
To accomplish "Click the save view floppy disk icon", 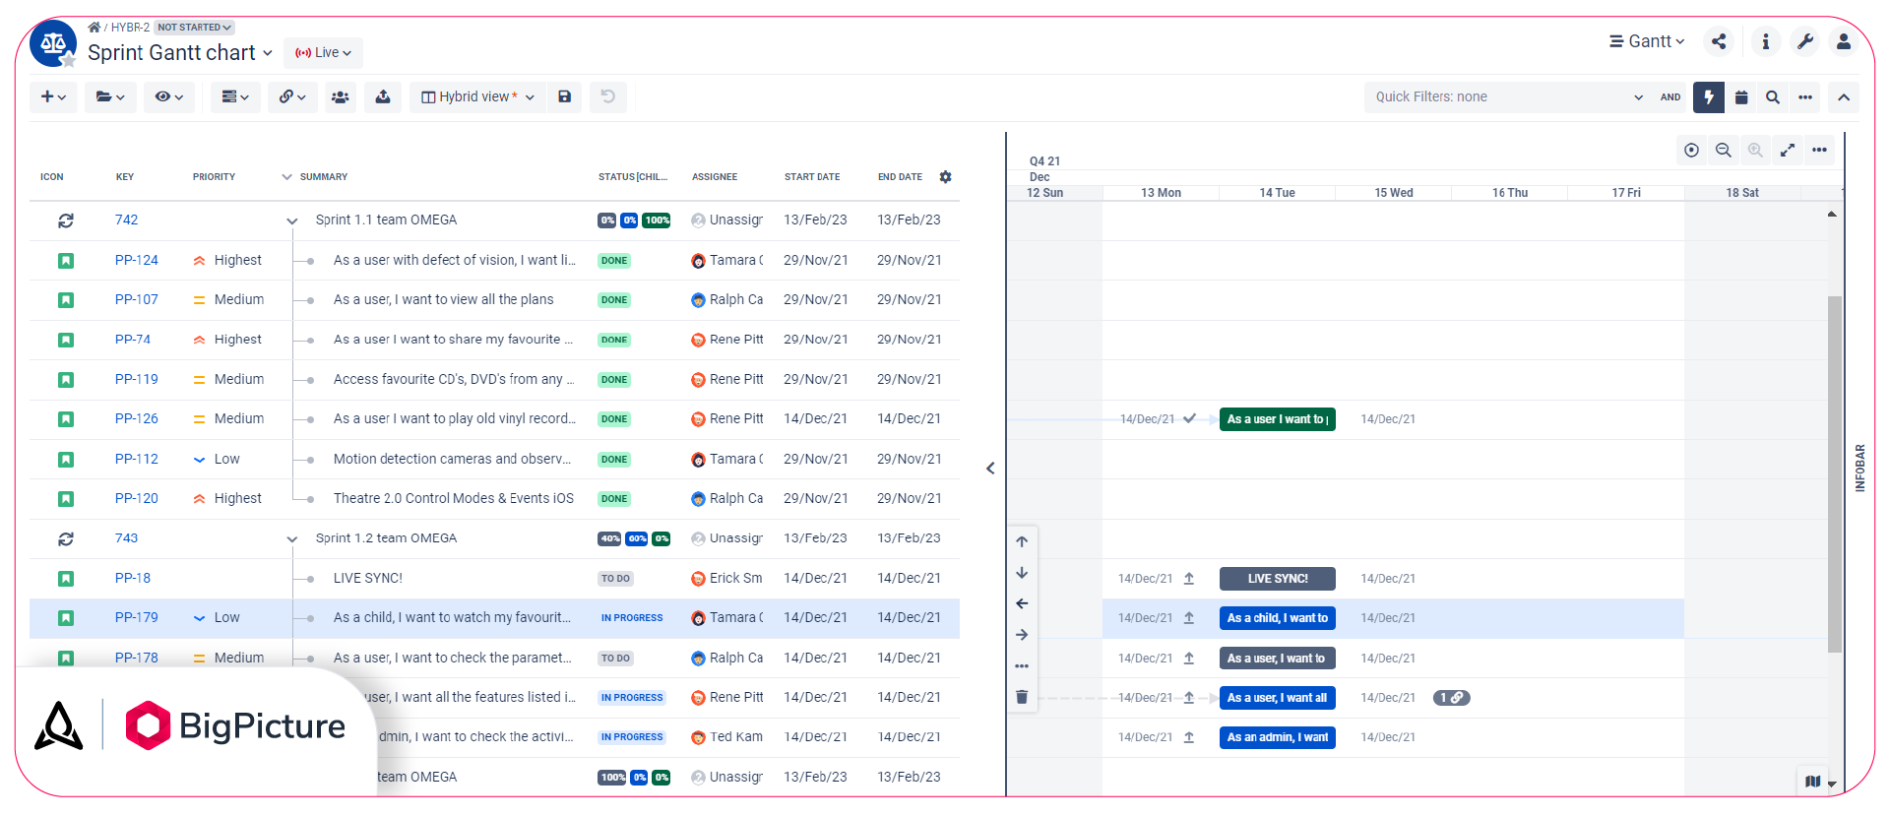I will pos(565,96).
